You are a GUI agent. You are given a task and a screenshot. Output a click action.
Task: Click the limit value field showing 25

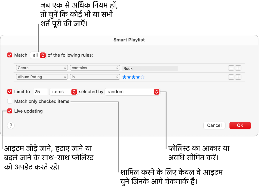pyautogui.click(x=40, y=92)
